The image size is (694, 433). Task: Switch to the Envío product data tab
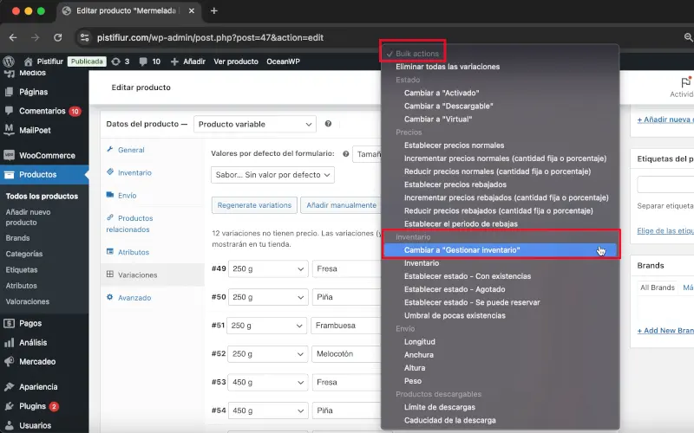coord(127,196)
